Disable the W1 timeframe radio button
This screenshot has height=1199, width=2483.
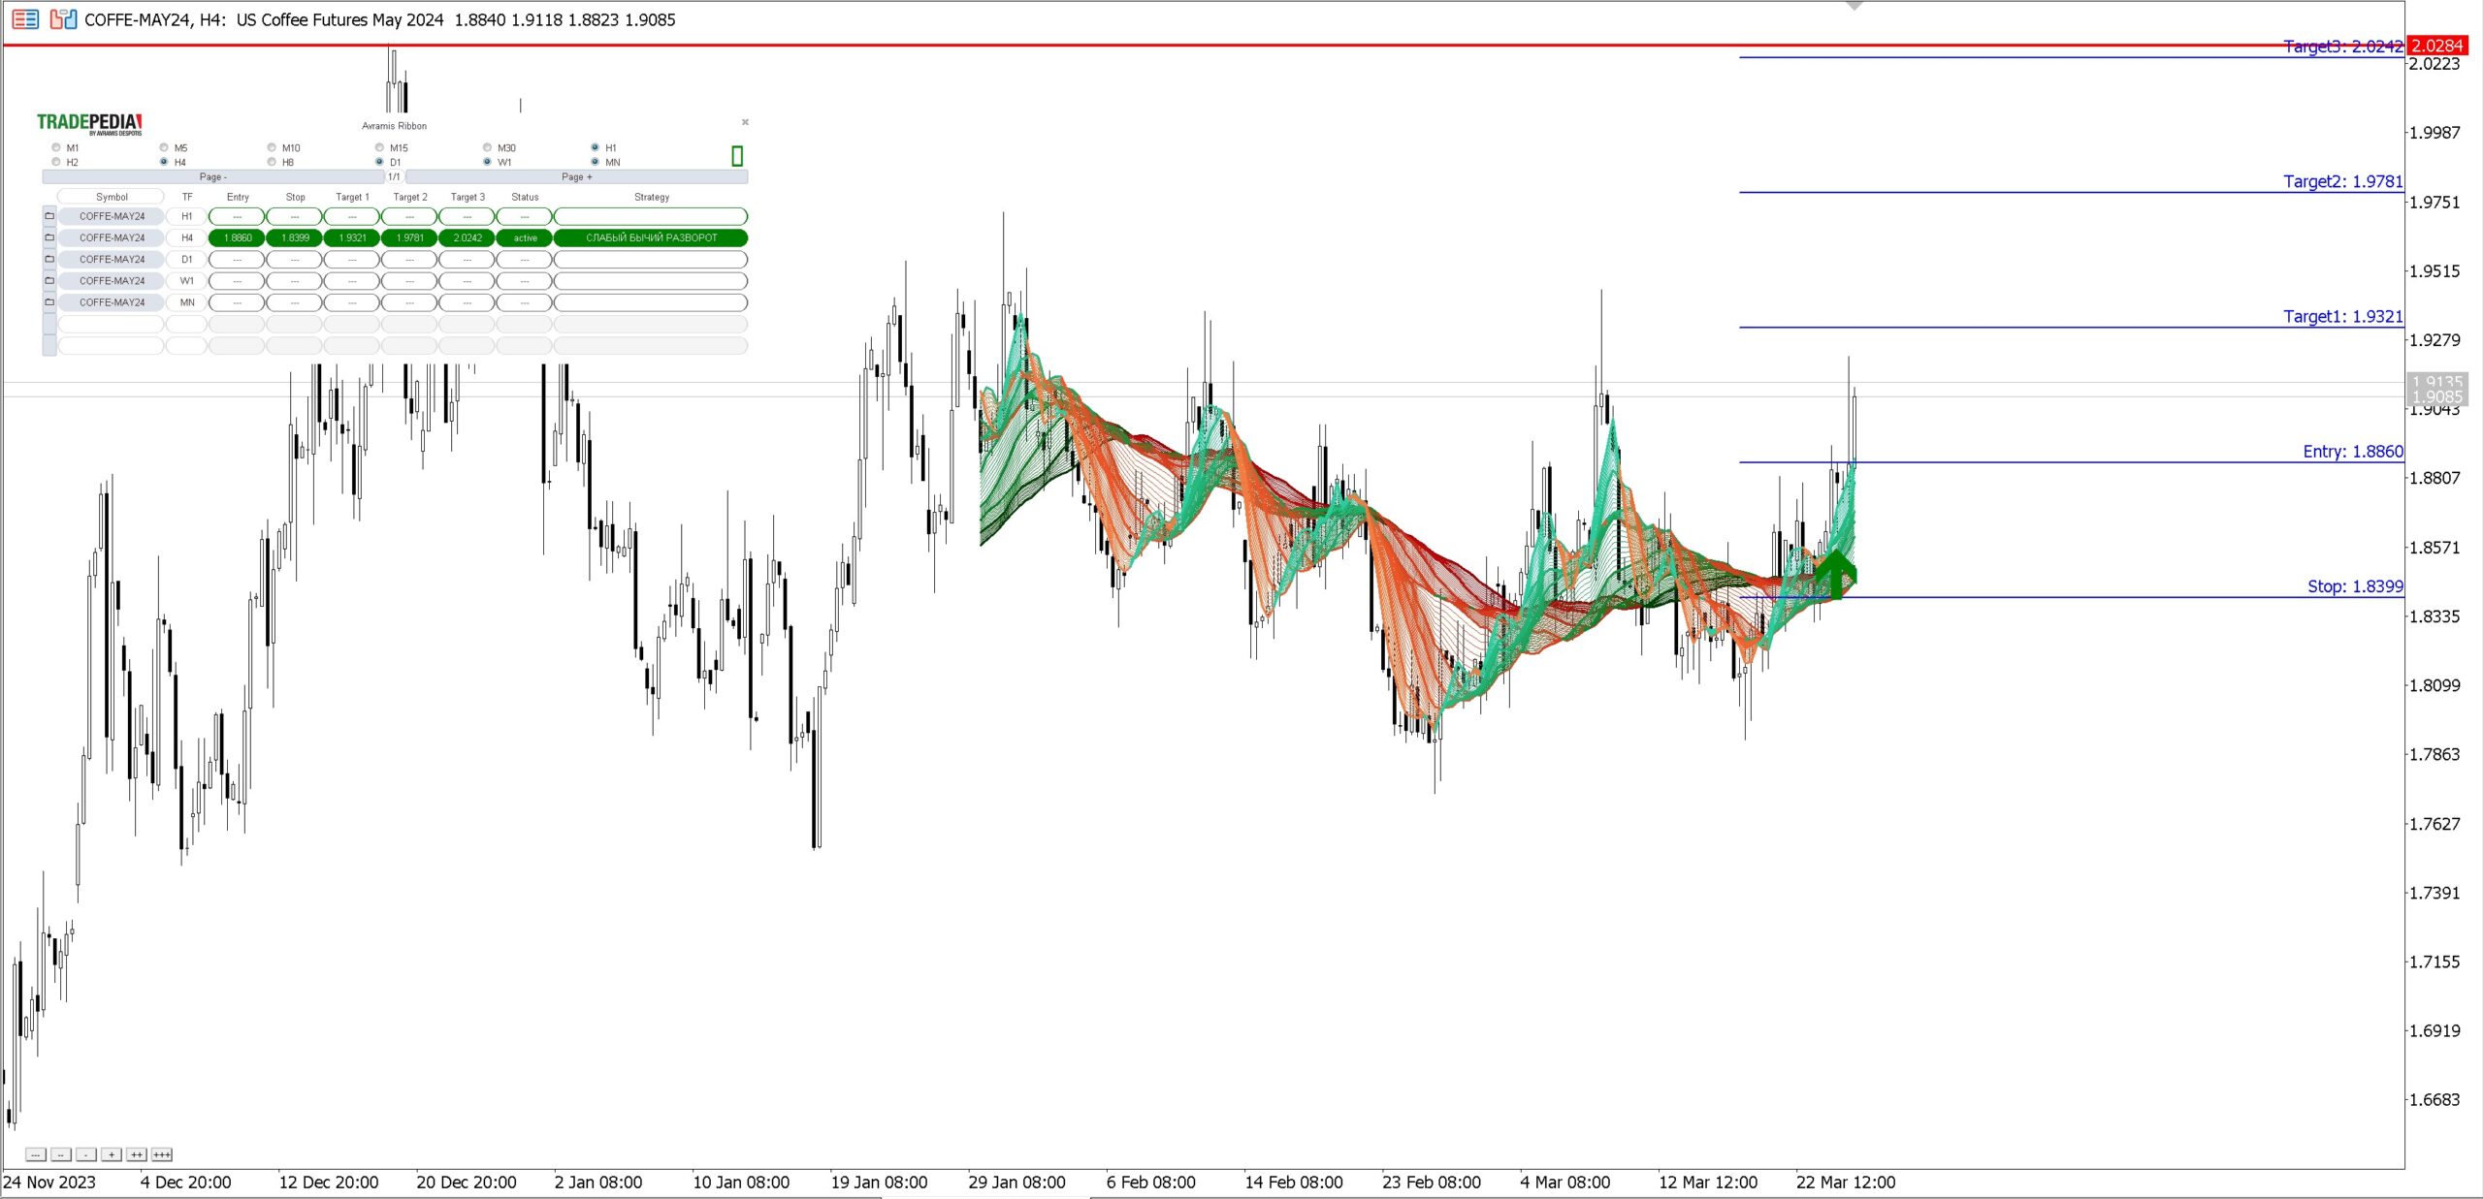488,162
